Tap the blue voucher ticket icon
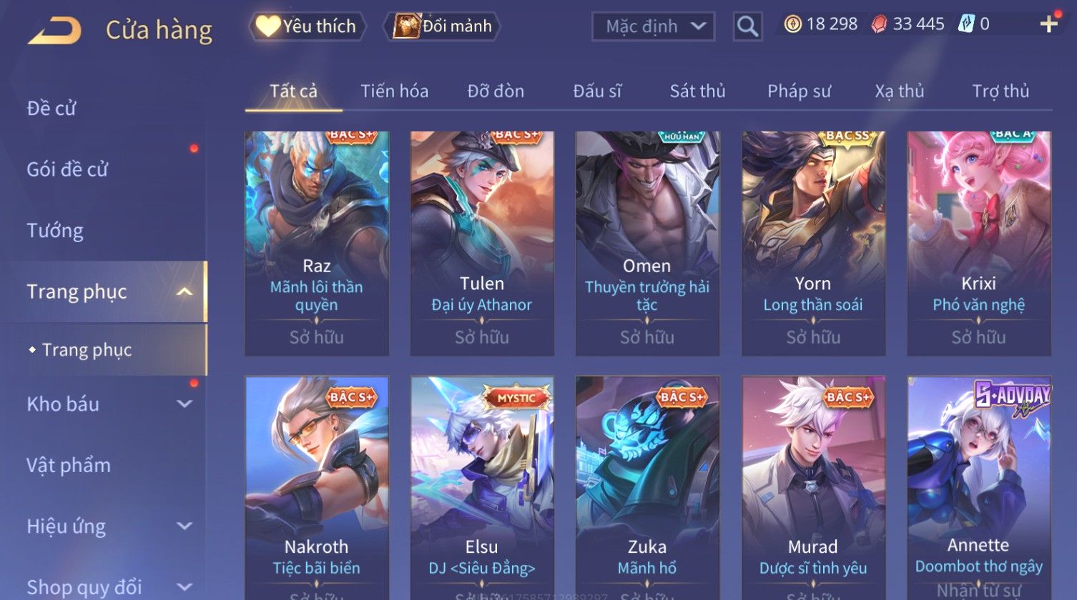 point(965,24)
